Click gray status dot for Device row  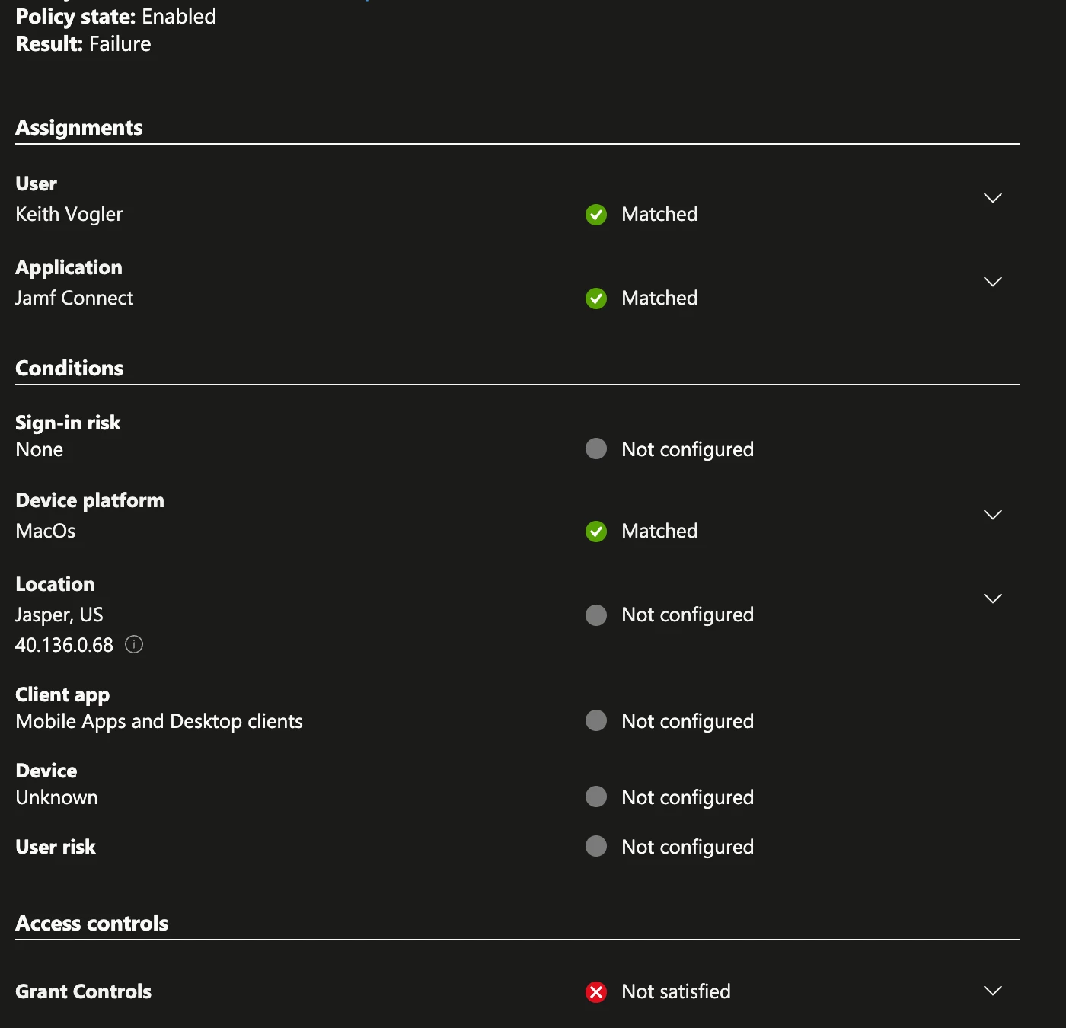[x=596, y=797]
